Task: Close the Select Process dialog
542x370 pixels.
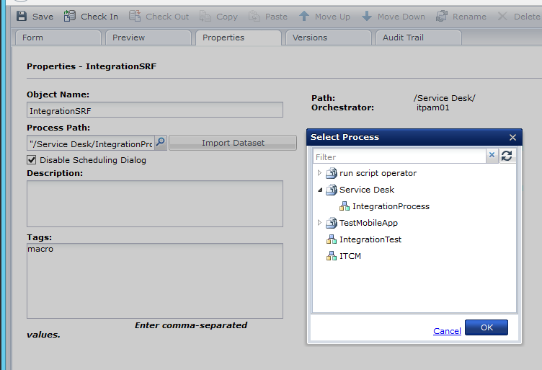Action: pos(512,137)
